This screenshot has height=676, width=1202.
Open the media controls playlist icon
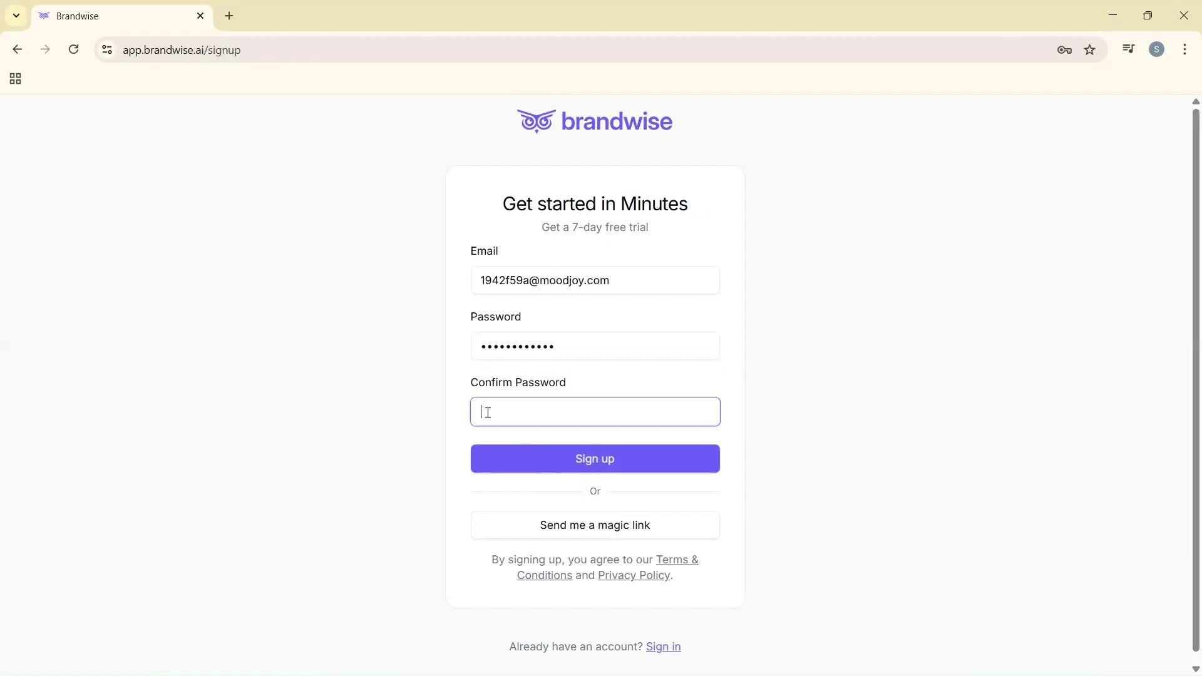(1128, 48)
